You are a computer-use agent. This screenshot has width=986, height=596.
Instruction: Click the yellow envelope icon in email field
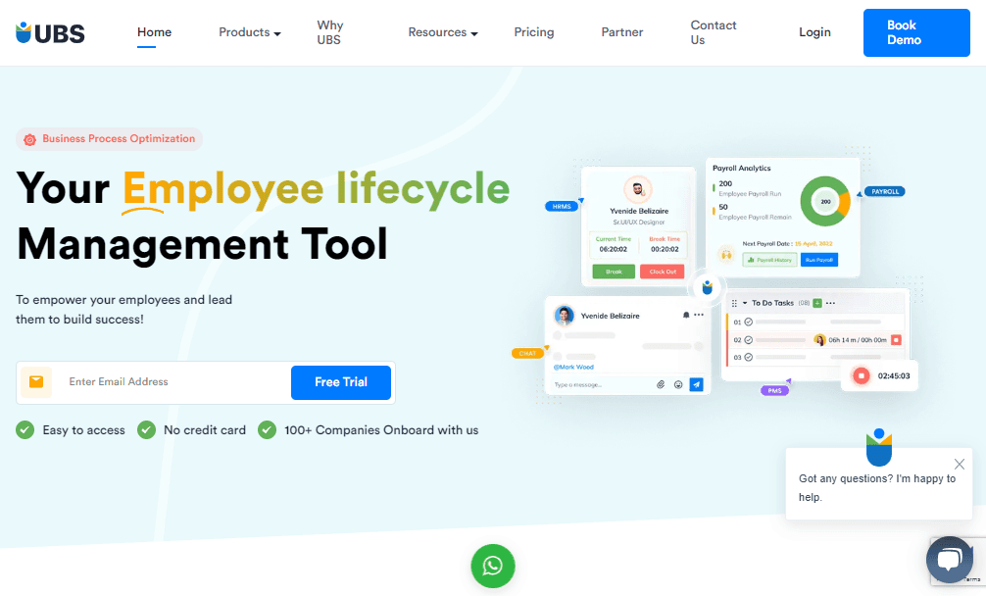click(x=36, y=381)
